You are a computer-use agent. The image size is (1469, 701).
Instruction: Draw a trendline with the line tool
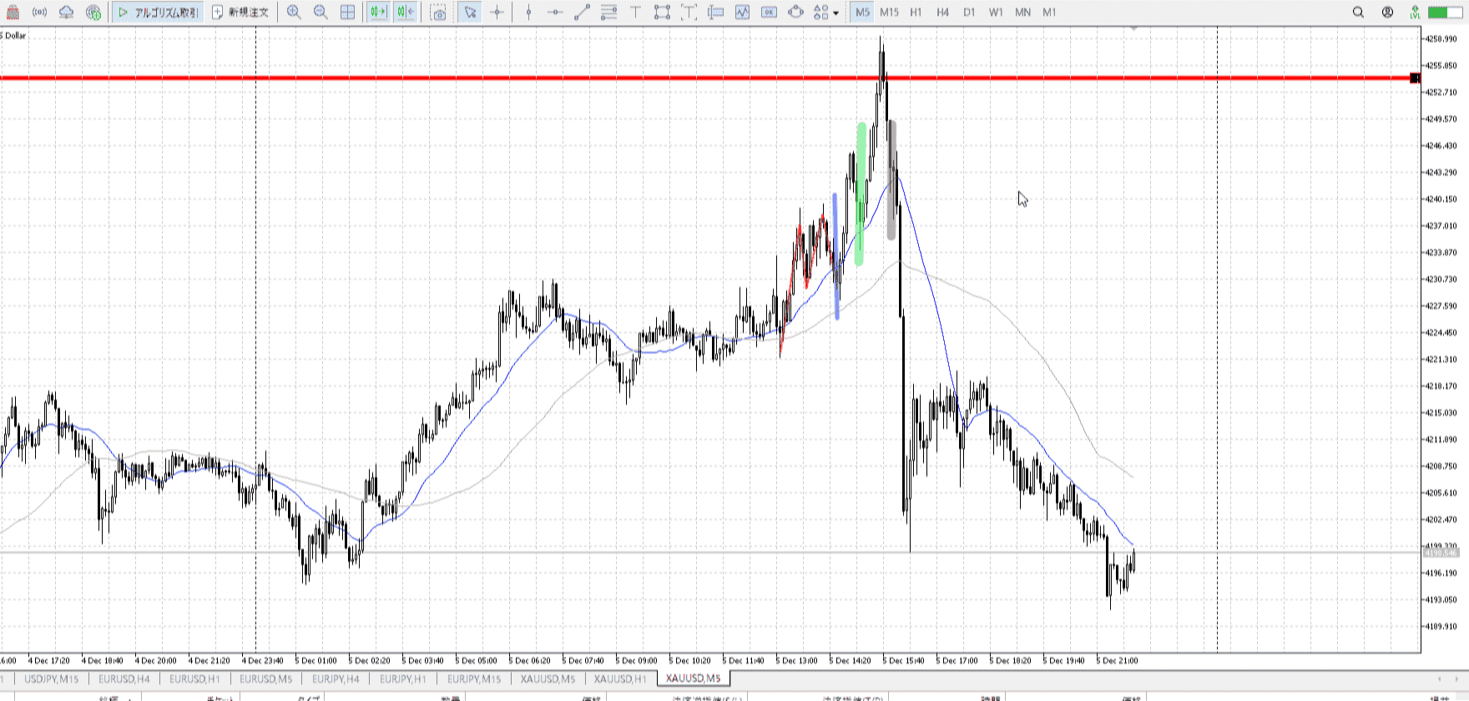582,13
